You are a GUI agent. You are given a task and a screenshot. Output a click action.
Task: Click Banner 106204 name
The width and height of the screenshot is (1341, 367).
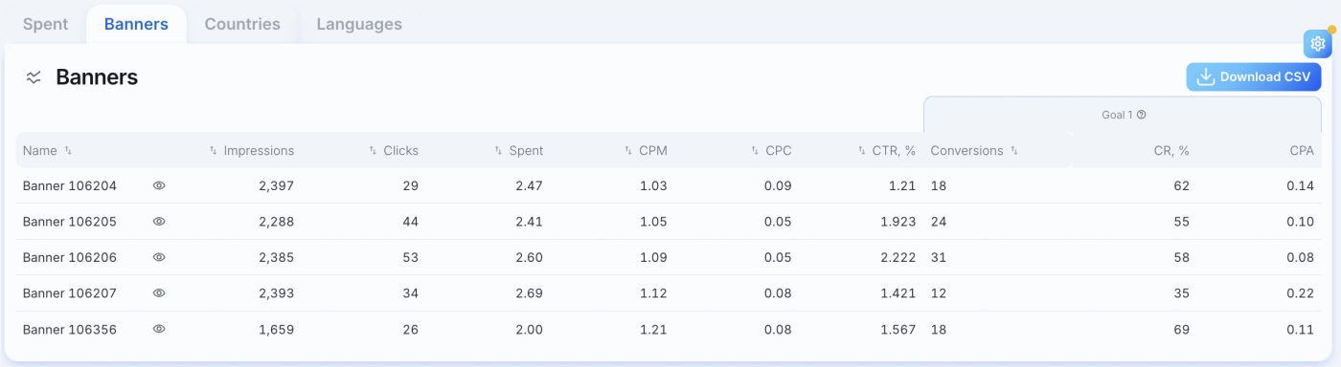[x=70, y=185]
